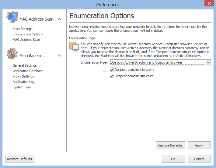Show Proxy Settings page
Image resolution: width=216 pixels, height=168 pixels.
[23, 76]
